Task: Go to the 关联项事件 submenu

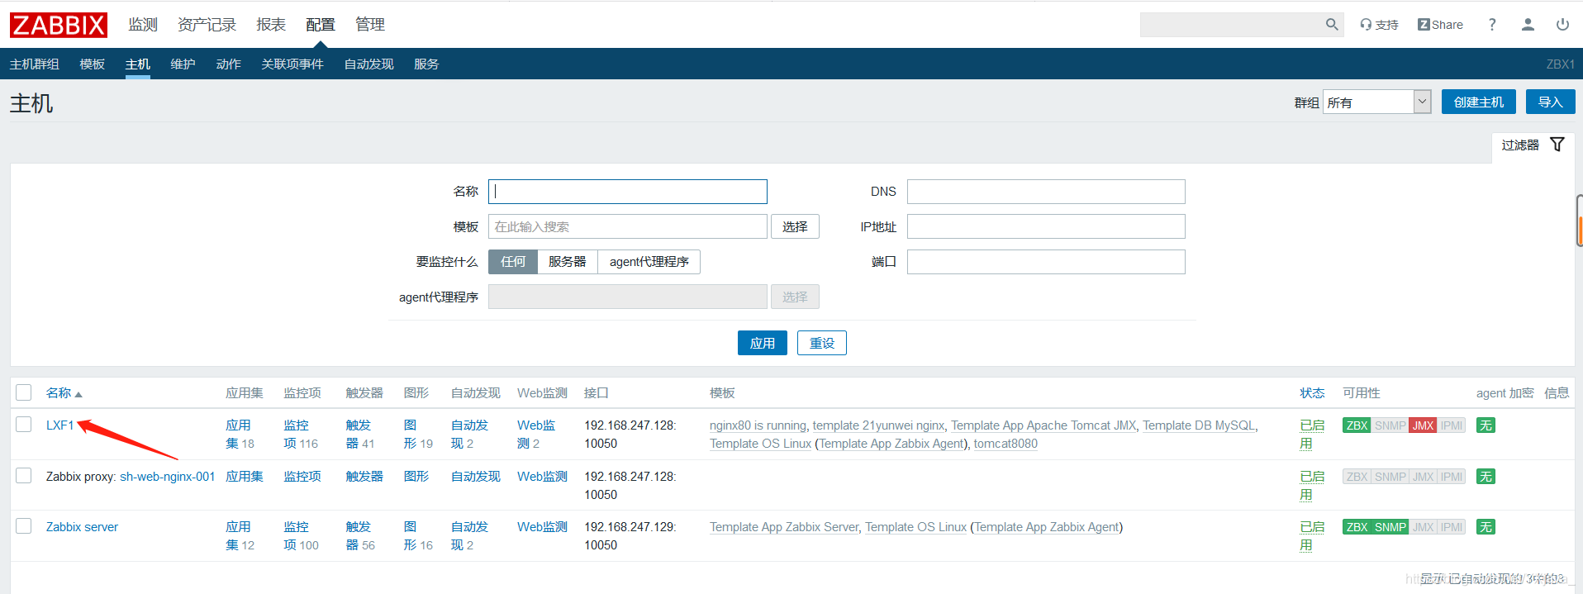Action: coord(292,64)
